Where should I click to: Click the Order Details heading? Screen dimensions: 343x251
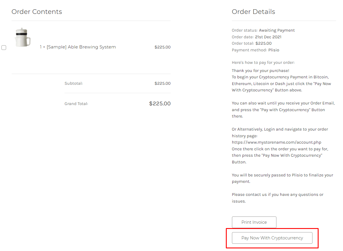[253, 12]
